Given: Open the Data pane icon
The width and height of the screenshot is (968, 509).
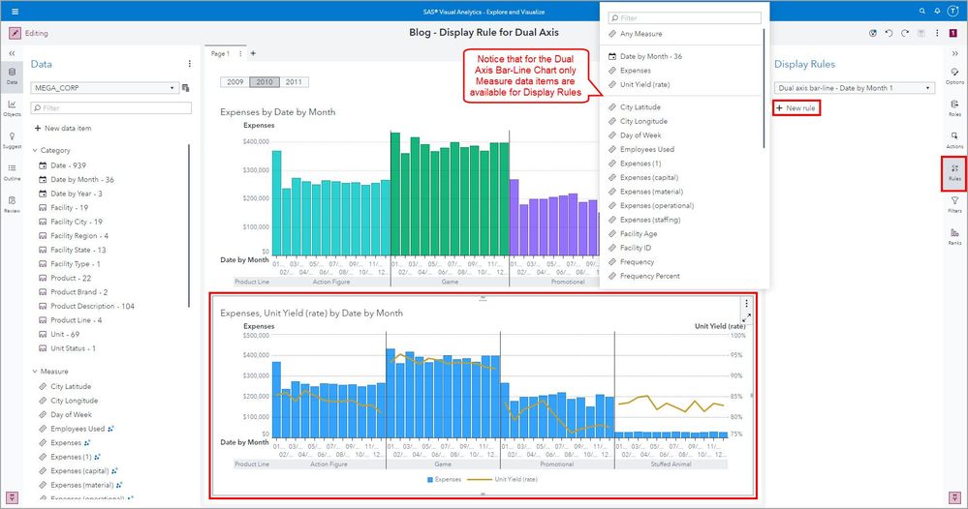Looking at the screenshot, I should tap(12, 75).
